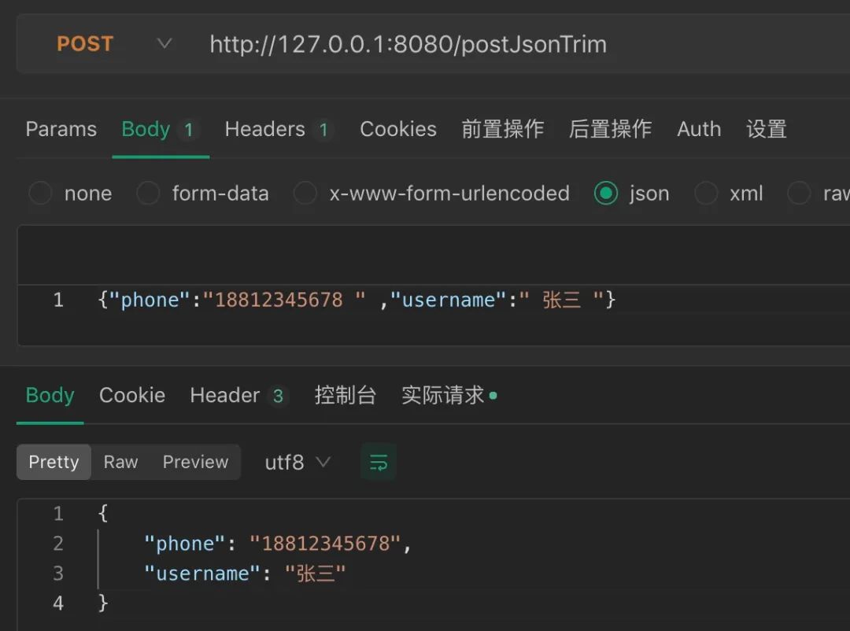Screen dimensions: 850x631
Task: Switch response view to Raw
Action: click(x=120, y=462)
